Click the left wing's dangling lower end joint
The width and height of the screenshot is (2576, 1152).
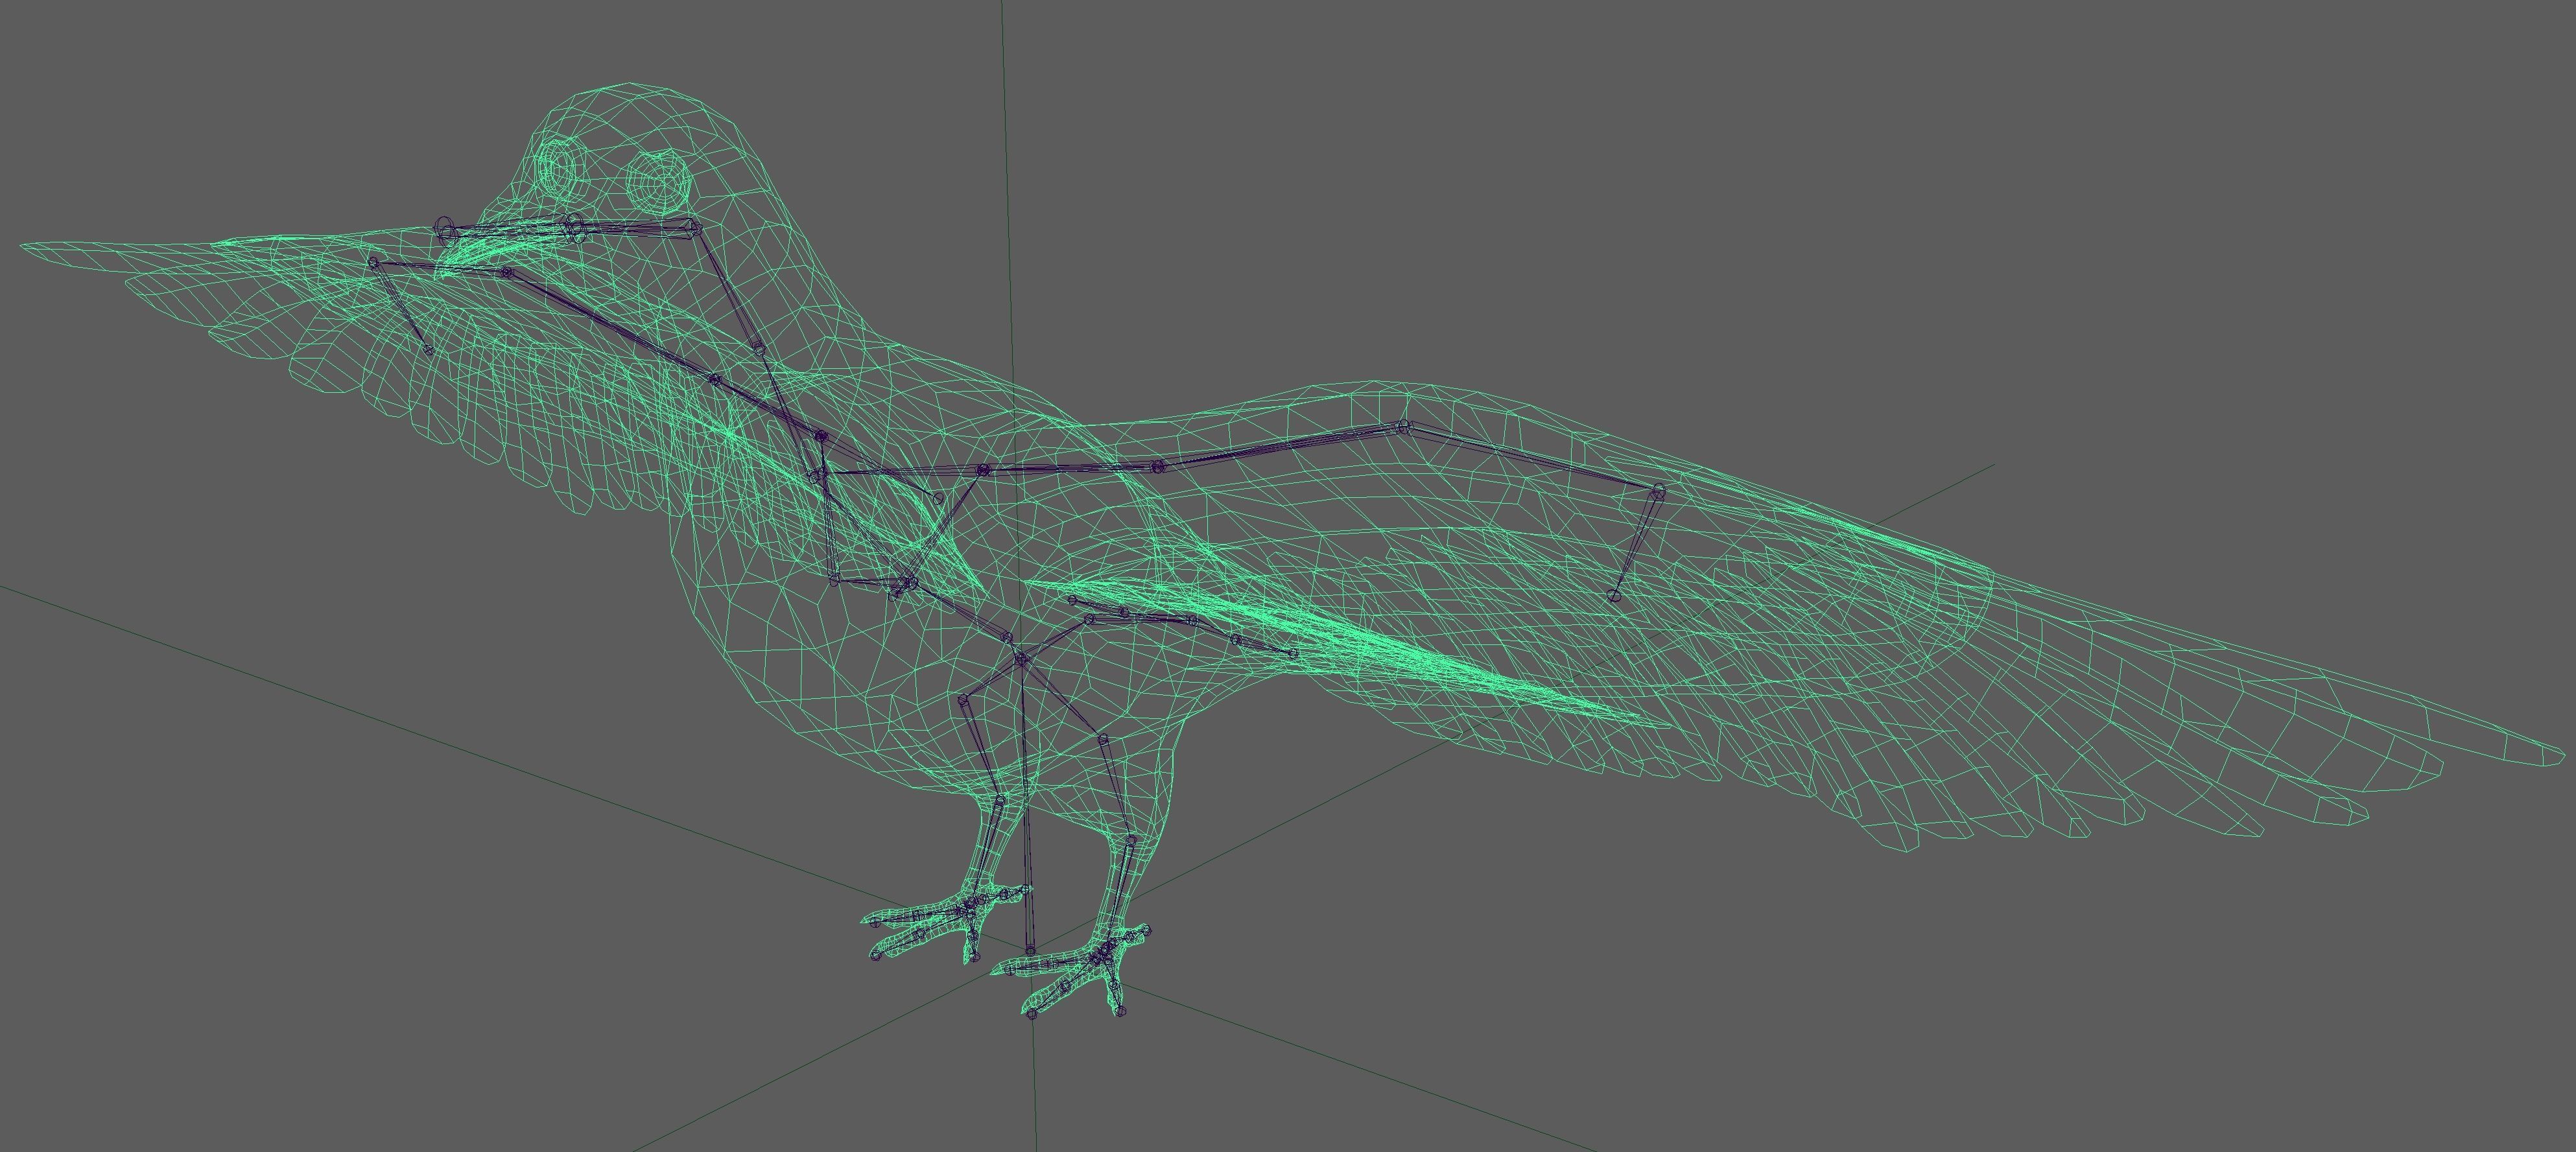(429, 350)
